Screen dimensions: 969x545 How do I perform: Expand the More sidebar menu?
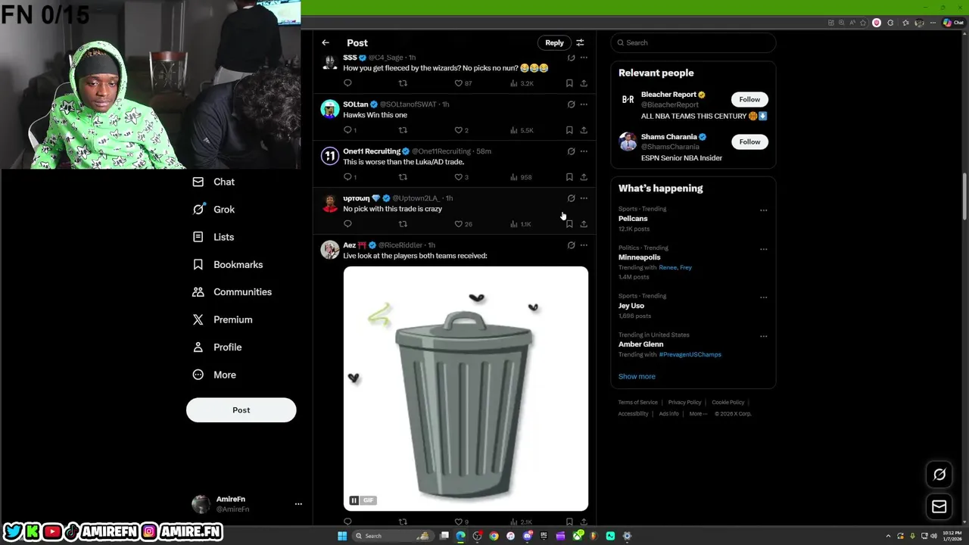click(x=214, y=375)
